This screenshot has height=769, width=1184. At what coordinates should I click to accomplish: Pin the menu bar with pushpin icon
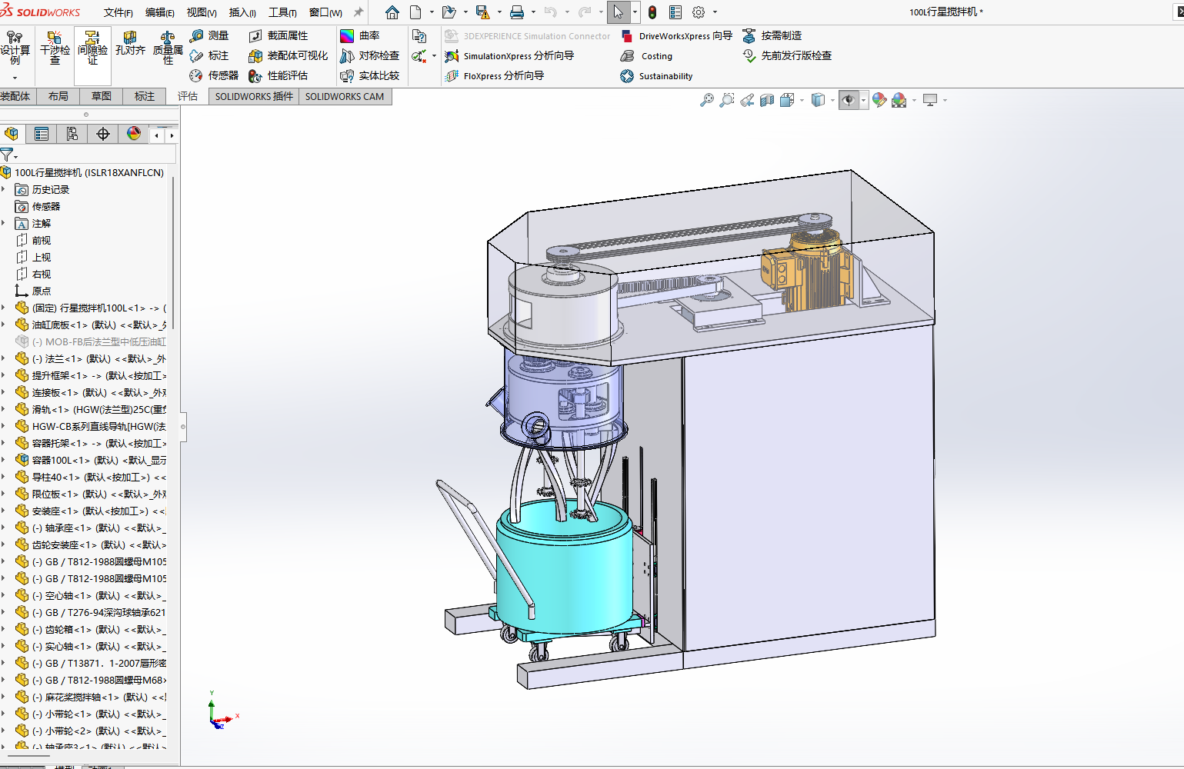tap(358, 12)
